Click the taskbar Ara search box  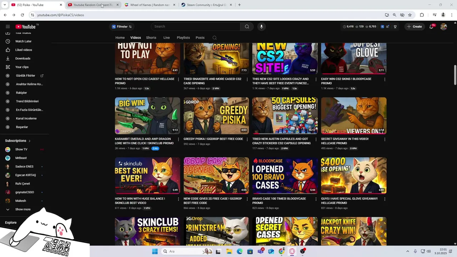187,251
